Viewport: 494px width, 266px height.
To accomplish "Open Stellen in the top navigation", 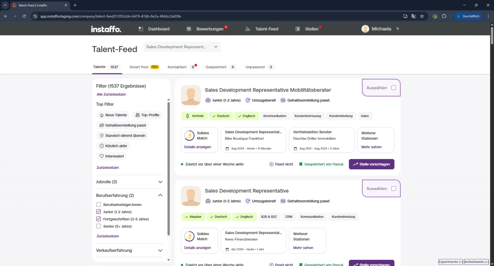I will 308,29.
